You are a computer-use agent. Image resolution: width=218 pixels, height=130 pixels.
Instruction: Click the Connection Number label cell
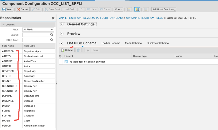39,81
